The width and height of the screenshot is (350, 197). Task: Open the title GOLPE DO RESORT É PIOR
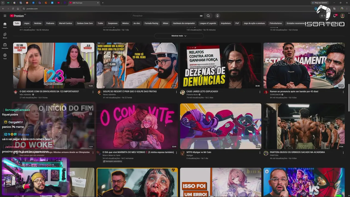tap(130, 91)
